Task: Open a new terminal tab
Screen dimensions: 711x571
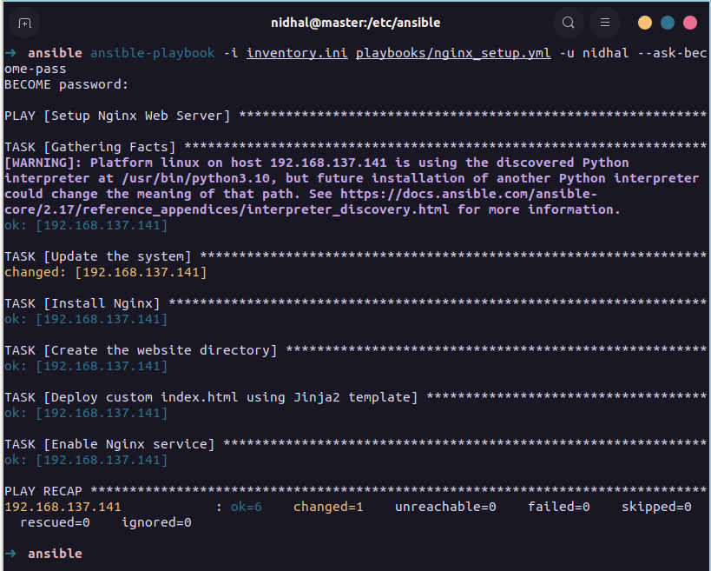Action: 23,23
